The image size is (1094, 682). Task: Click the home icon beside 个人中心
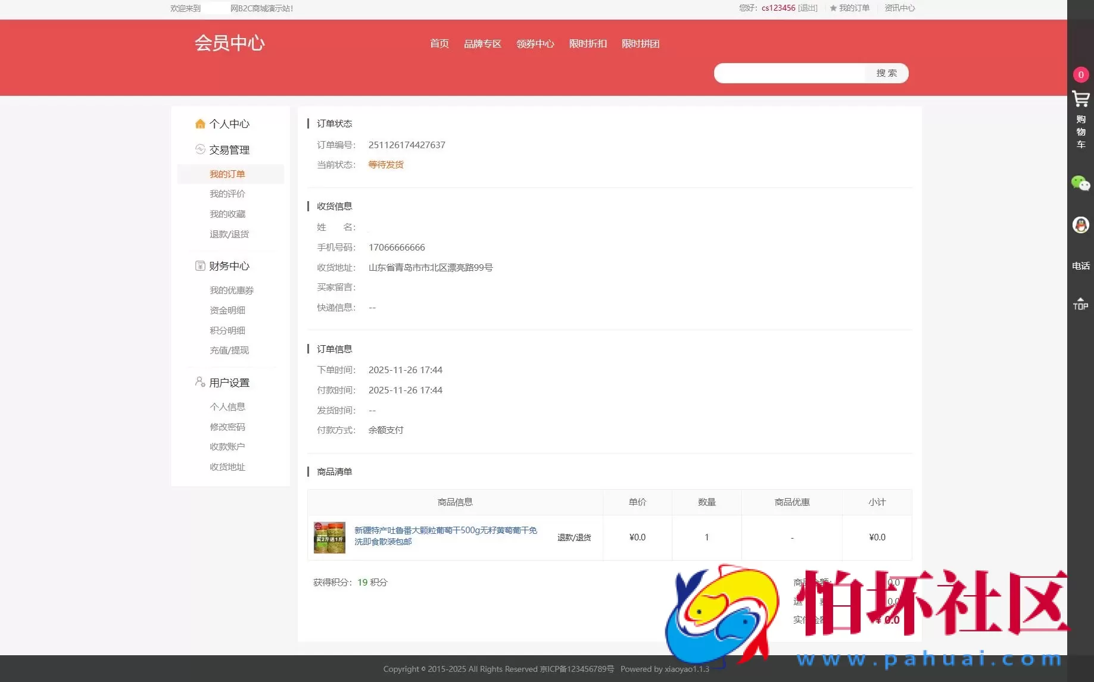pos(200,123)
